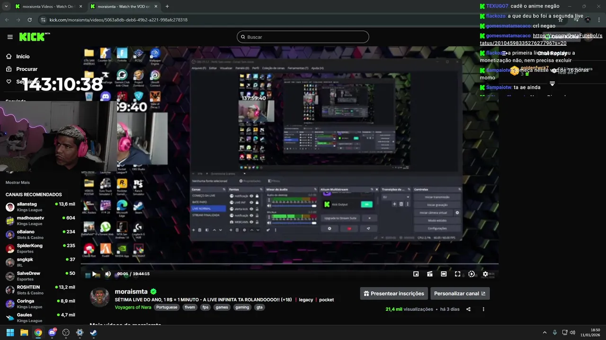This screenshot has width=606, height=340.
Task: Click the moraismta channel name
Action: [x=131, y=292]
